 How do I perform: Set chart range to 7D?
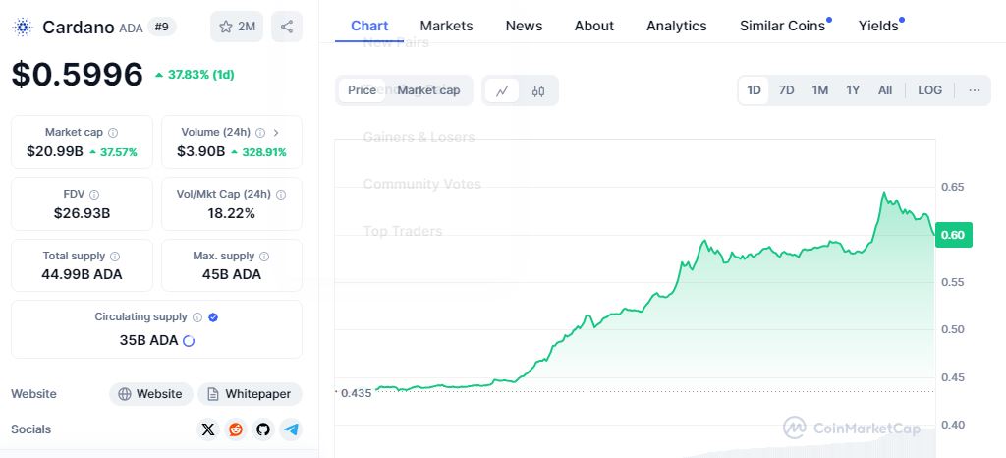pos(787,90)
